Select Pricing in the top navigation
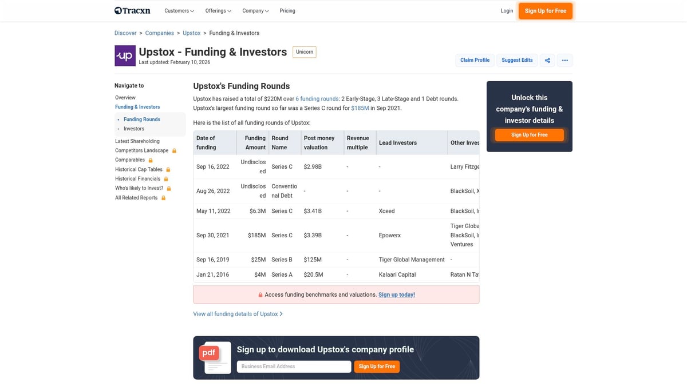This screenshot has width=687, height=386. click(x=287, y=10)
